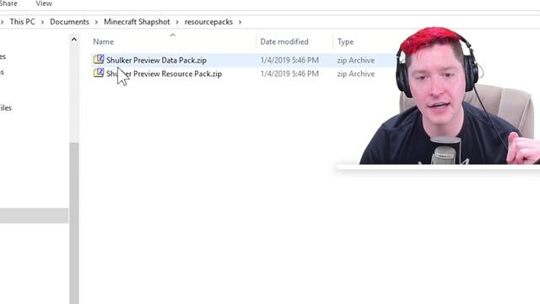Expand chevron after resourcepacks breadcrumb
Image resolution: width=540 pixels, height=304 pixels.
240,22
